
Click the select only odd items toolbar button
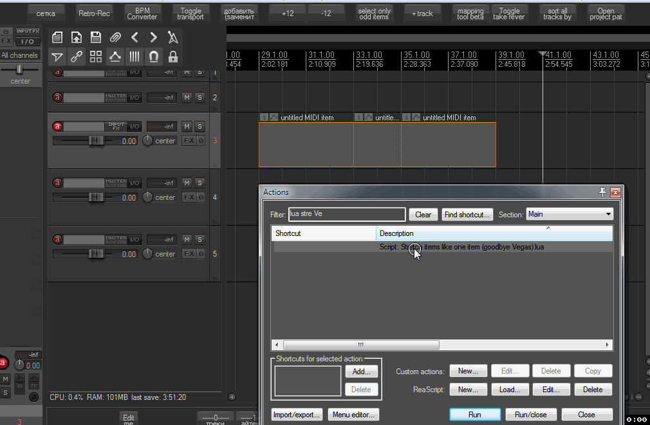coord(374,14)
